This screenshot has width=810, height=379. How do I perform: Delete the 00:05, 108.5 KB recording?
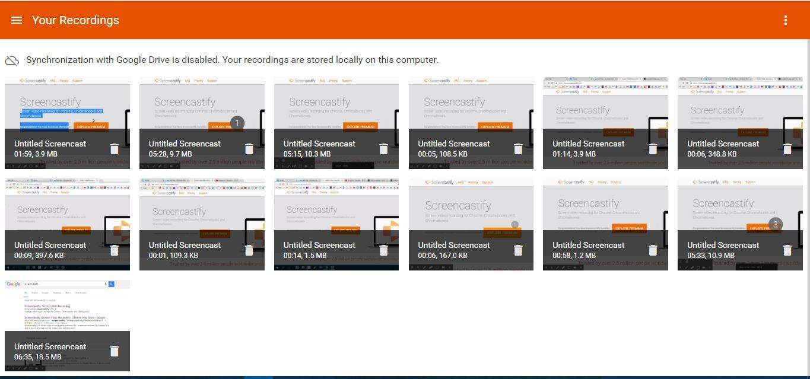coord(519,148)
